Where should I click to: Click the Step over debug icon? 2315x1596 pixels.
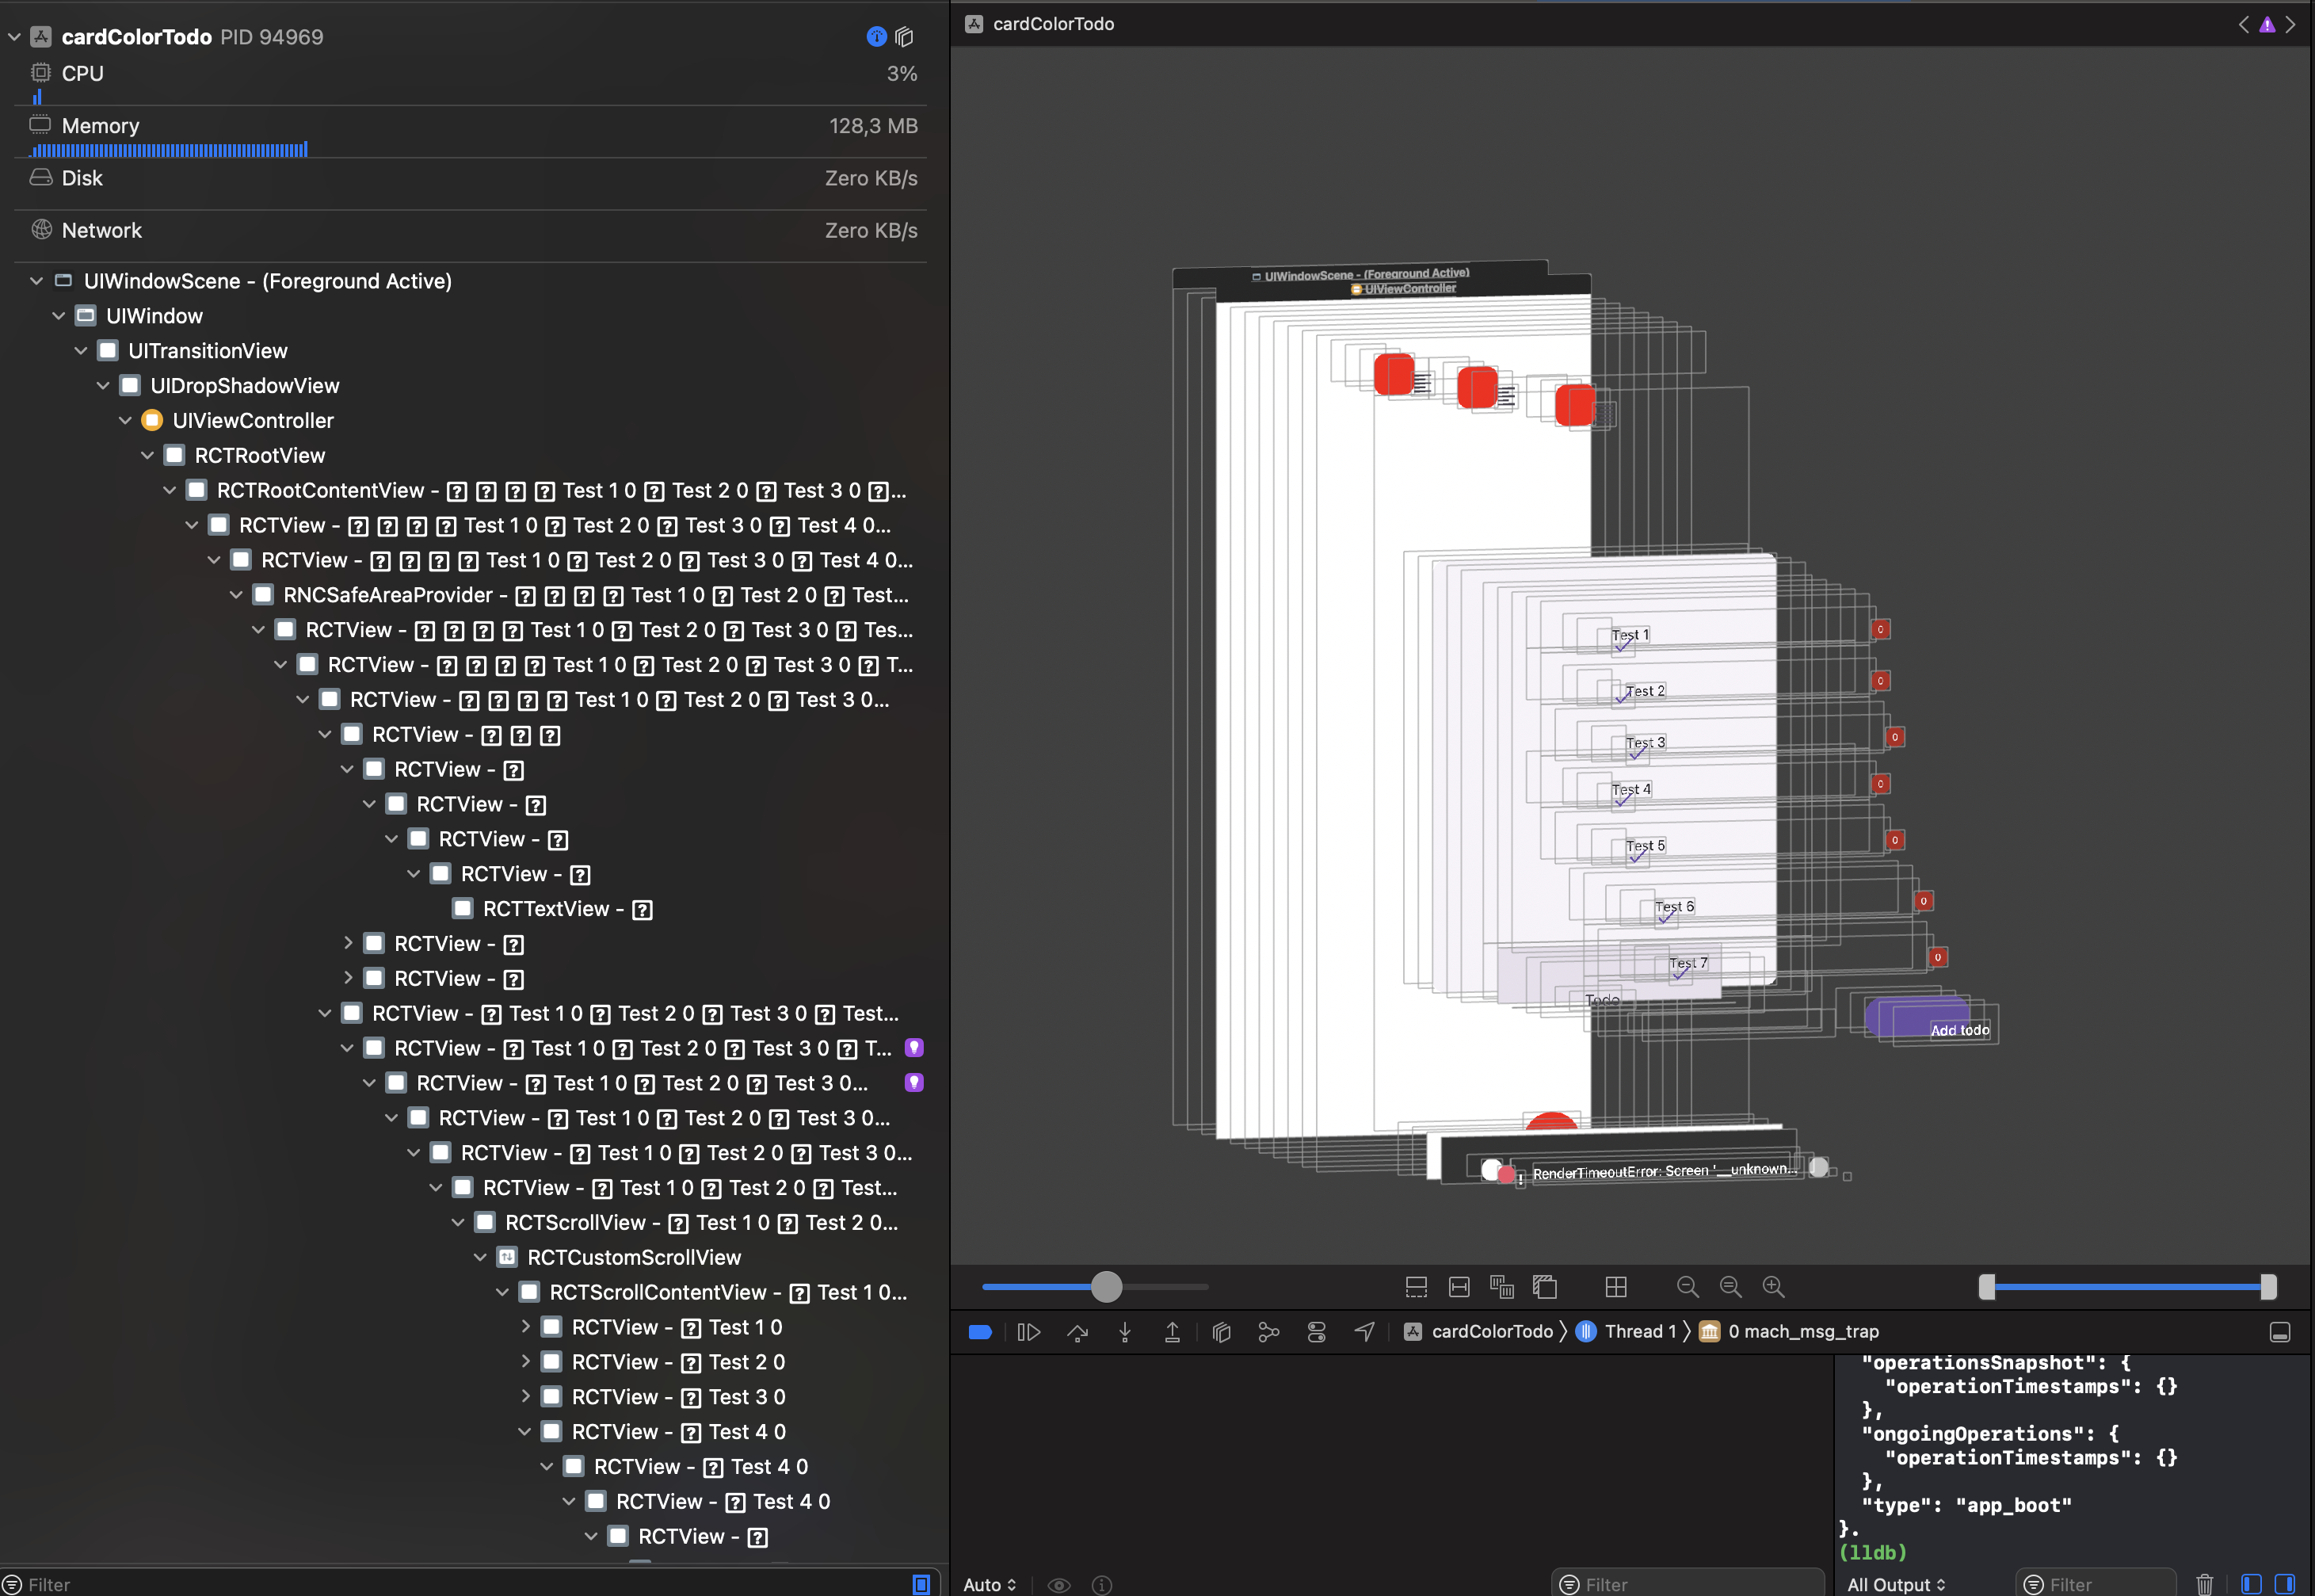coord(1077,1332)
